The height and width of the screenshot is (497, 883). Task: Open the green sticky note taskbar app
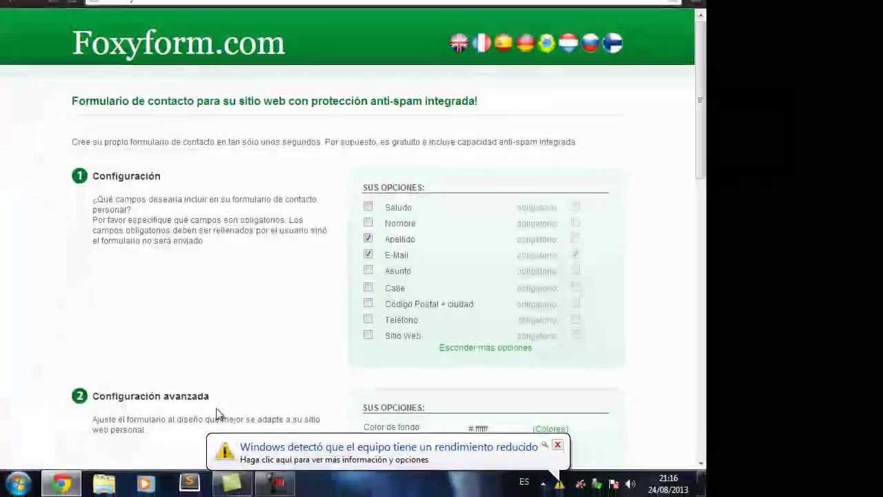232,483
